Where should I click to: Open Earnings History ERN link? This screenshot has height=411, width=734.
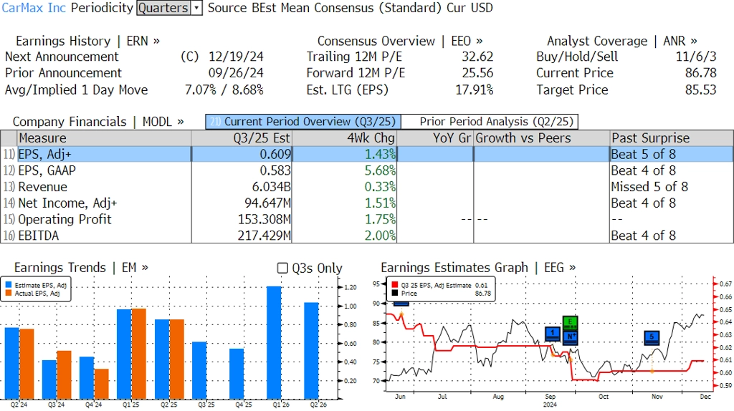[x=87, y=41]
